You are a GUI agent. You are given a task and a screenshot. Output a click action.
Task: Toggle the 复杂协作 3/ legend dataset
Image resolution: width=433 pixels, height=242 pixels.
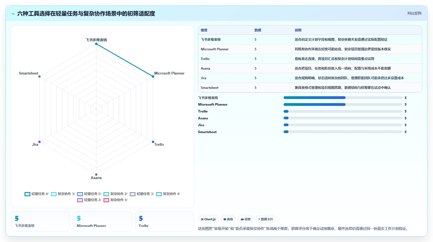[x=63, y=194]
